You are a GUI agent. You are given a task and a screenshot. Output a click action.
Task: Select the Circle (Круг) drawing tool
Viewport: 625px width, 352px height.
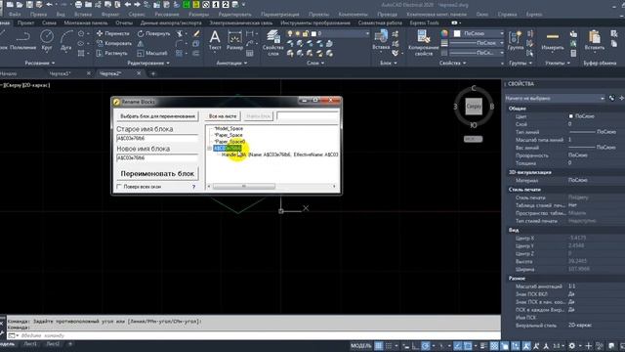click(x=47, y=40)
